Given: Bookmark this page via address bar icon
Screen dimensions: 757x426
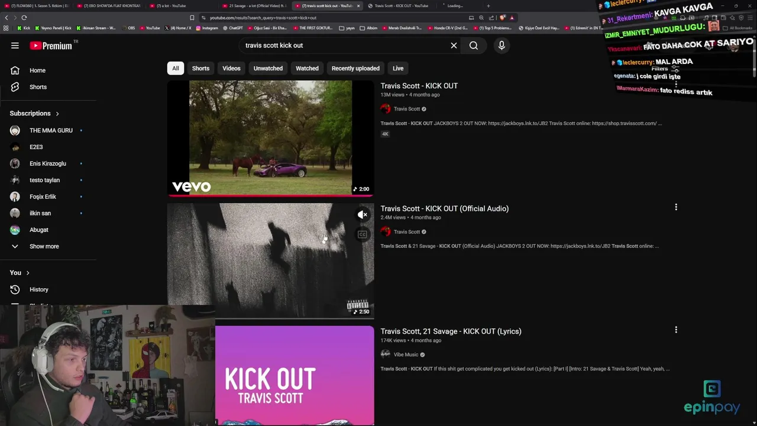Looking at the screenshot, I should (x=192, y=18).
